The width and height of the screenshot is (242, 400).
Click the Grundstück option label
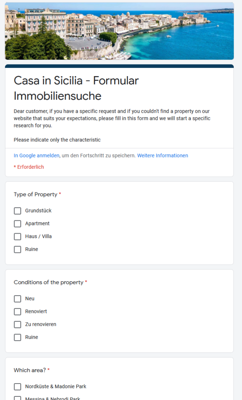(38, 211)
